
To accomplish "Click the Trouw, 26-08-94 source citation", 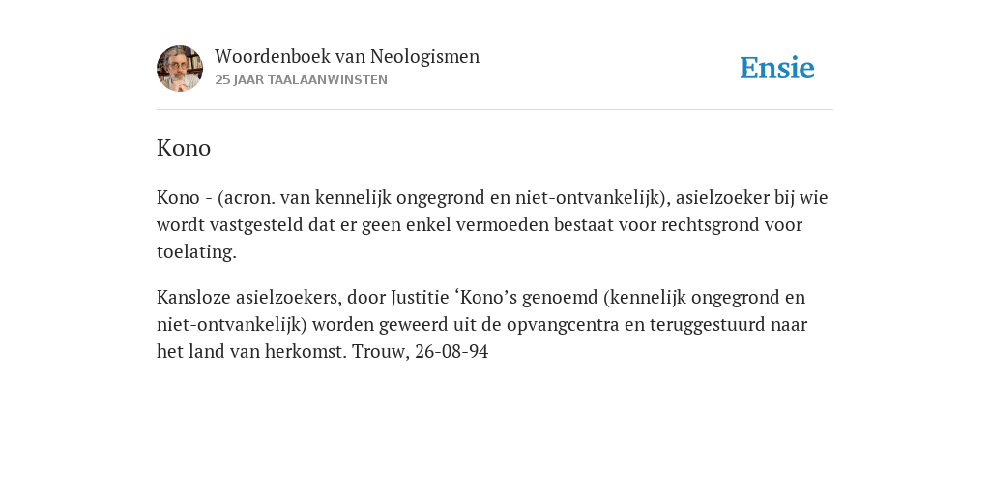I will 420,351.
